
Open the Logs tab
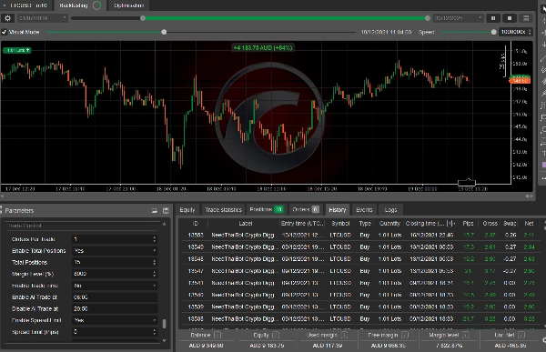click(390, 209)
